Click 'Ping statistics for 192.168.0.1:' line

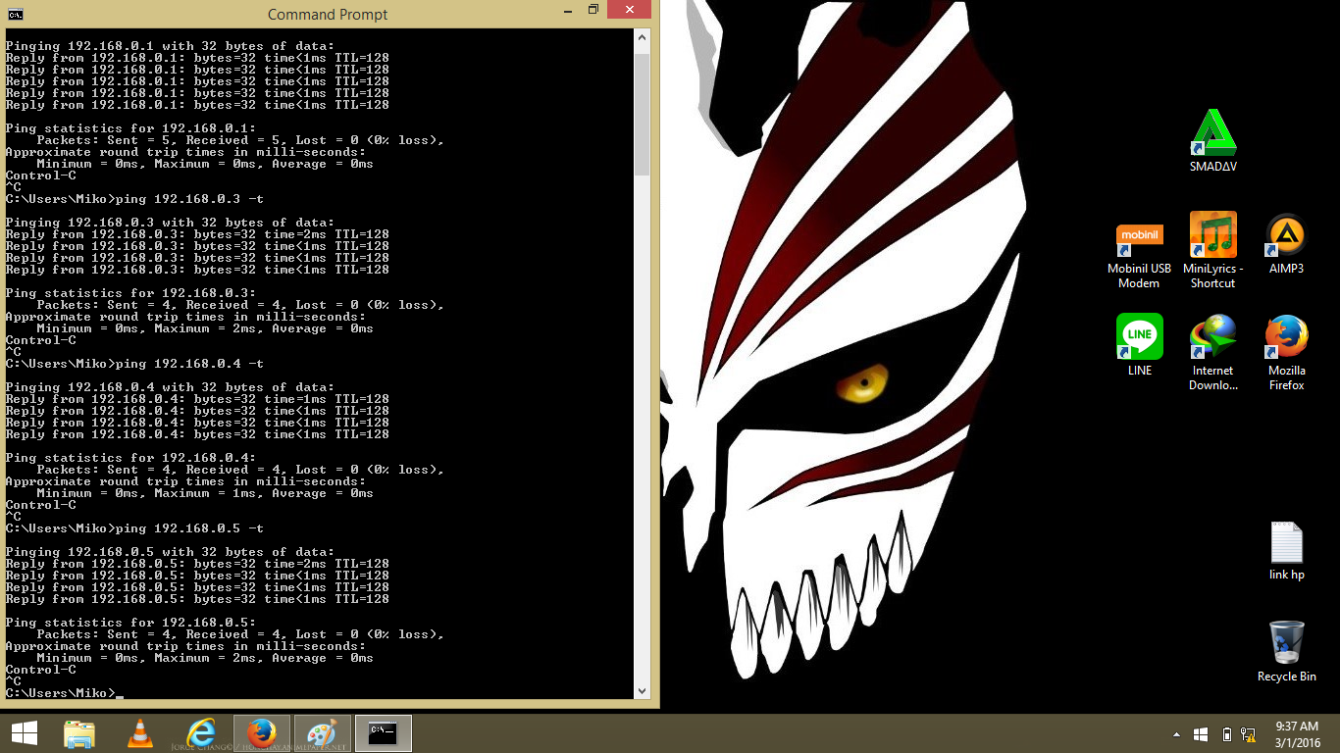click(x=130, y=128)
